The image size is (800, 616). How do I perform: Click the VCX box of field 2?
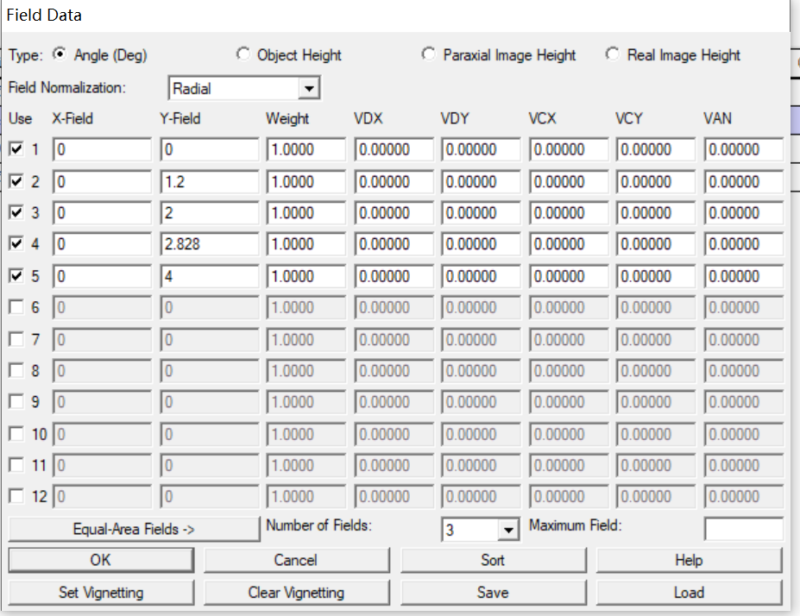pyautogui.click(x=569, y=181)
